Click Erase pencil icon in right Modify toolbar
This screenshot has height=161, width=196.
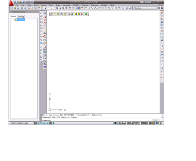(x=162, y=13)
